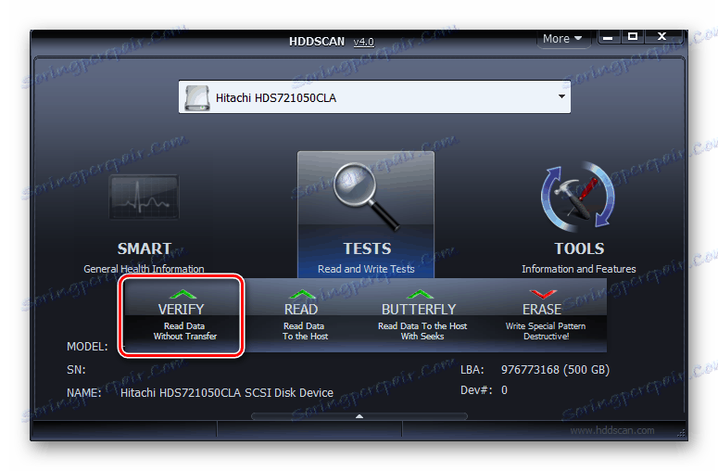
Task: Expand the bottom panel with the up arrow
Action: click(x=359, y=416)
